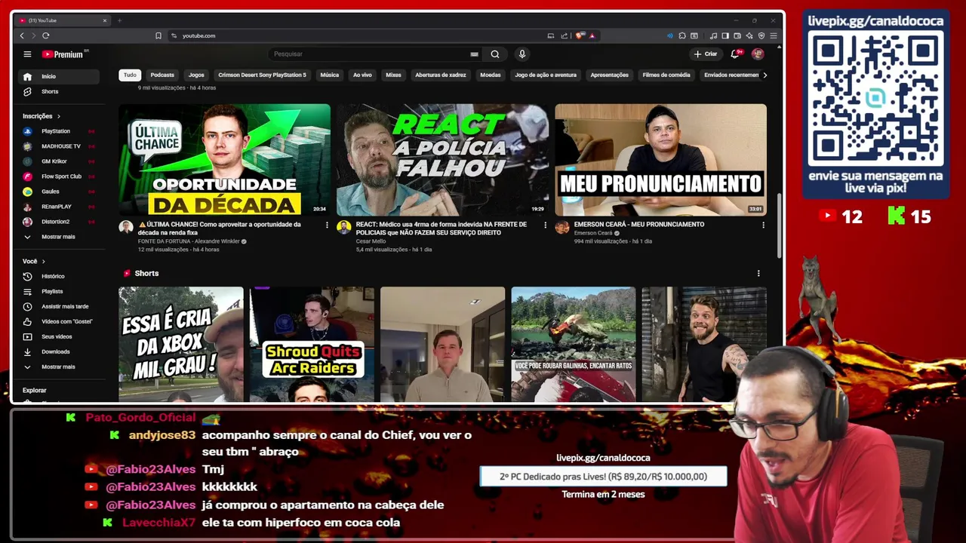Open the PlayStation subscription channel
The height and width of the screenshot is (543, 966).
59,131
